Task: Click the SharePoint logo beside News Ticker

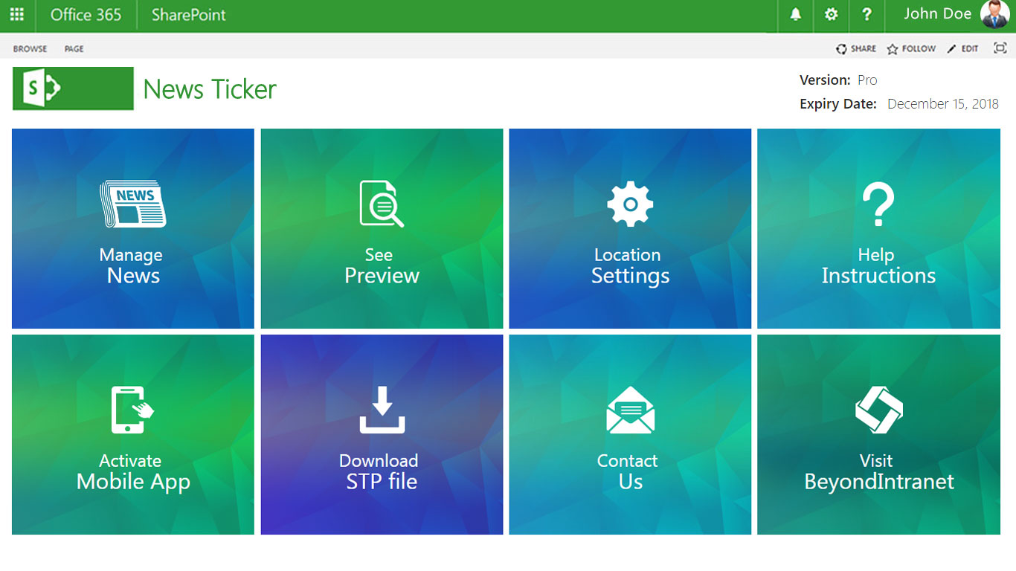Action: coord(73,88)
